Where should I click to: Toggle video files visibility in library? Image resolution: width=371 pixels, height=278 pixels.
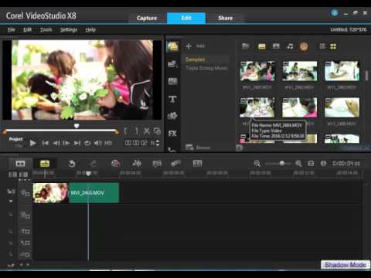click(262, 46)
